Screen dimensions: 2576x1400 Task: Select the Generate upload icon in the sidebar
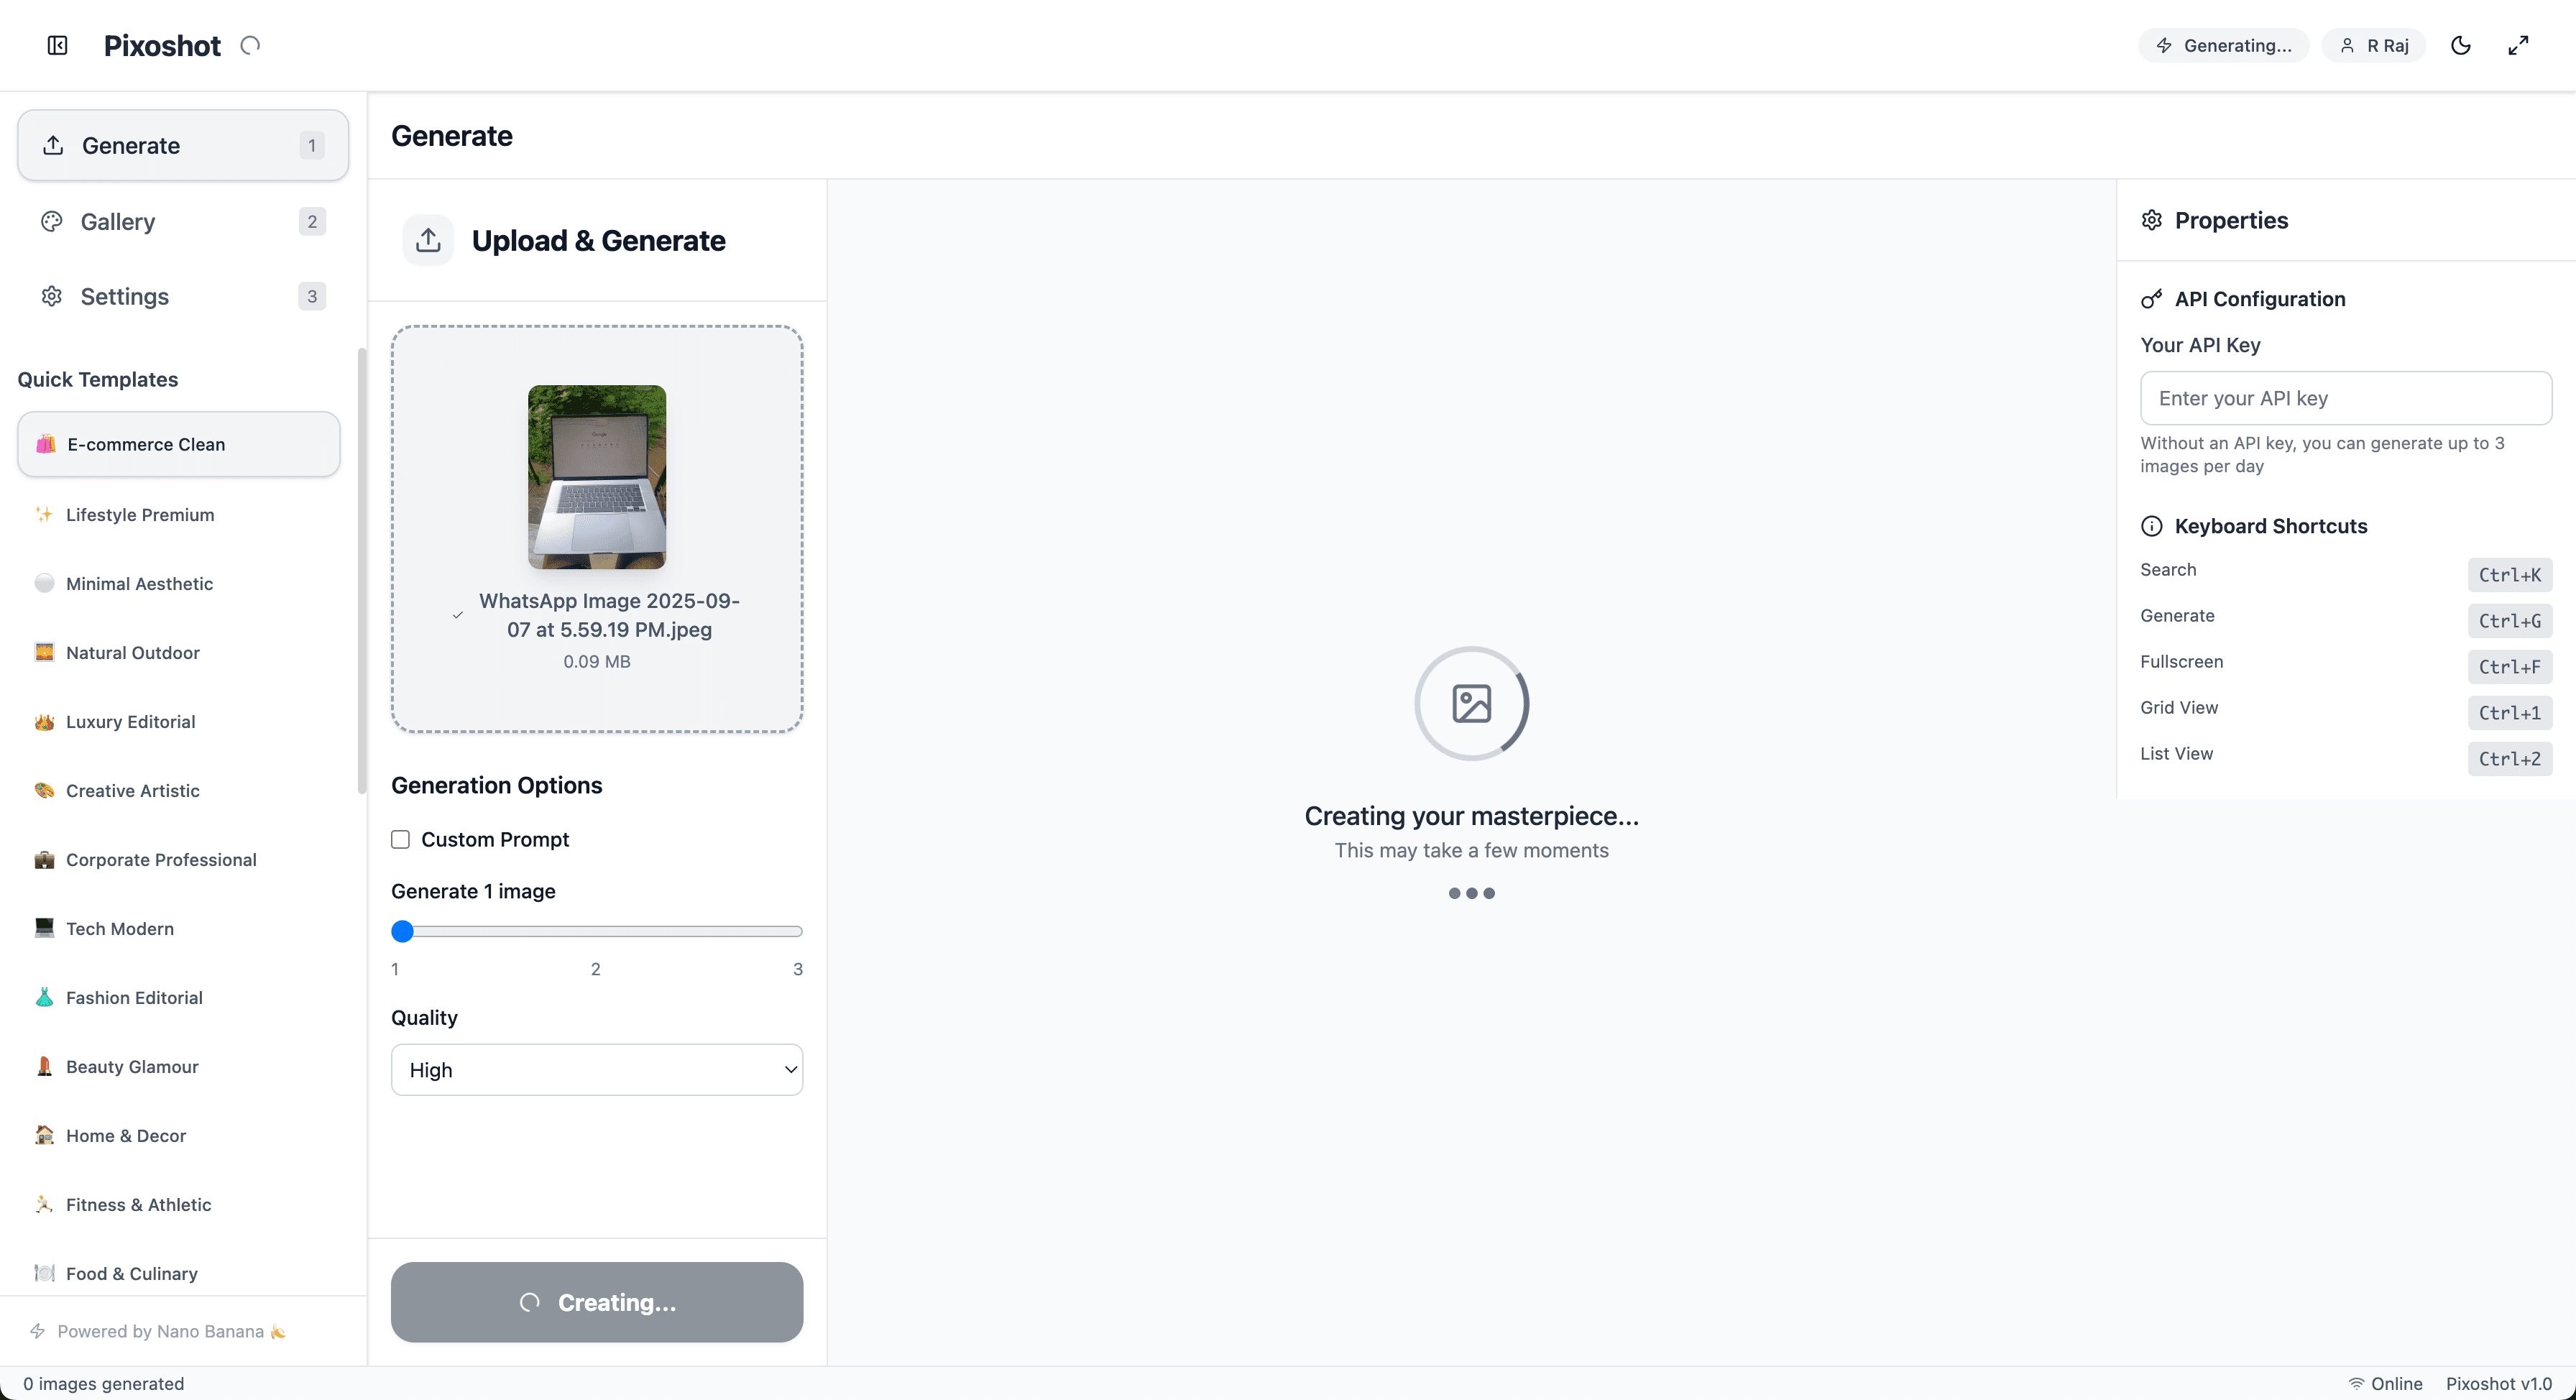coord(53,145)
